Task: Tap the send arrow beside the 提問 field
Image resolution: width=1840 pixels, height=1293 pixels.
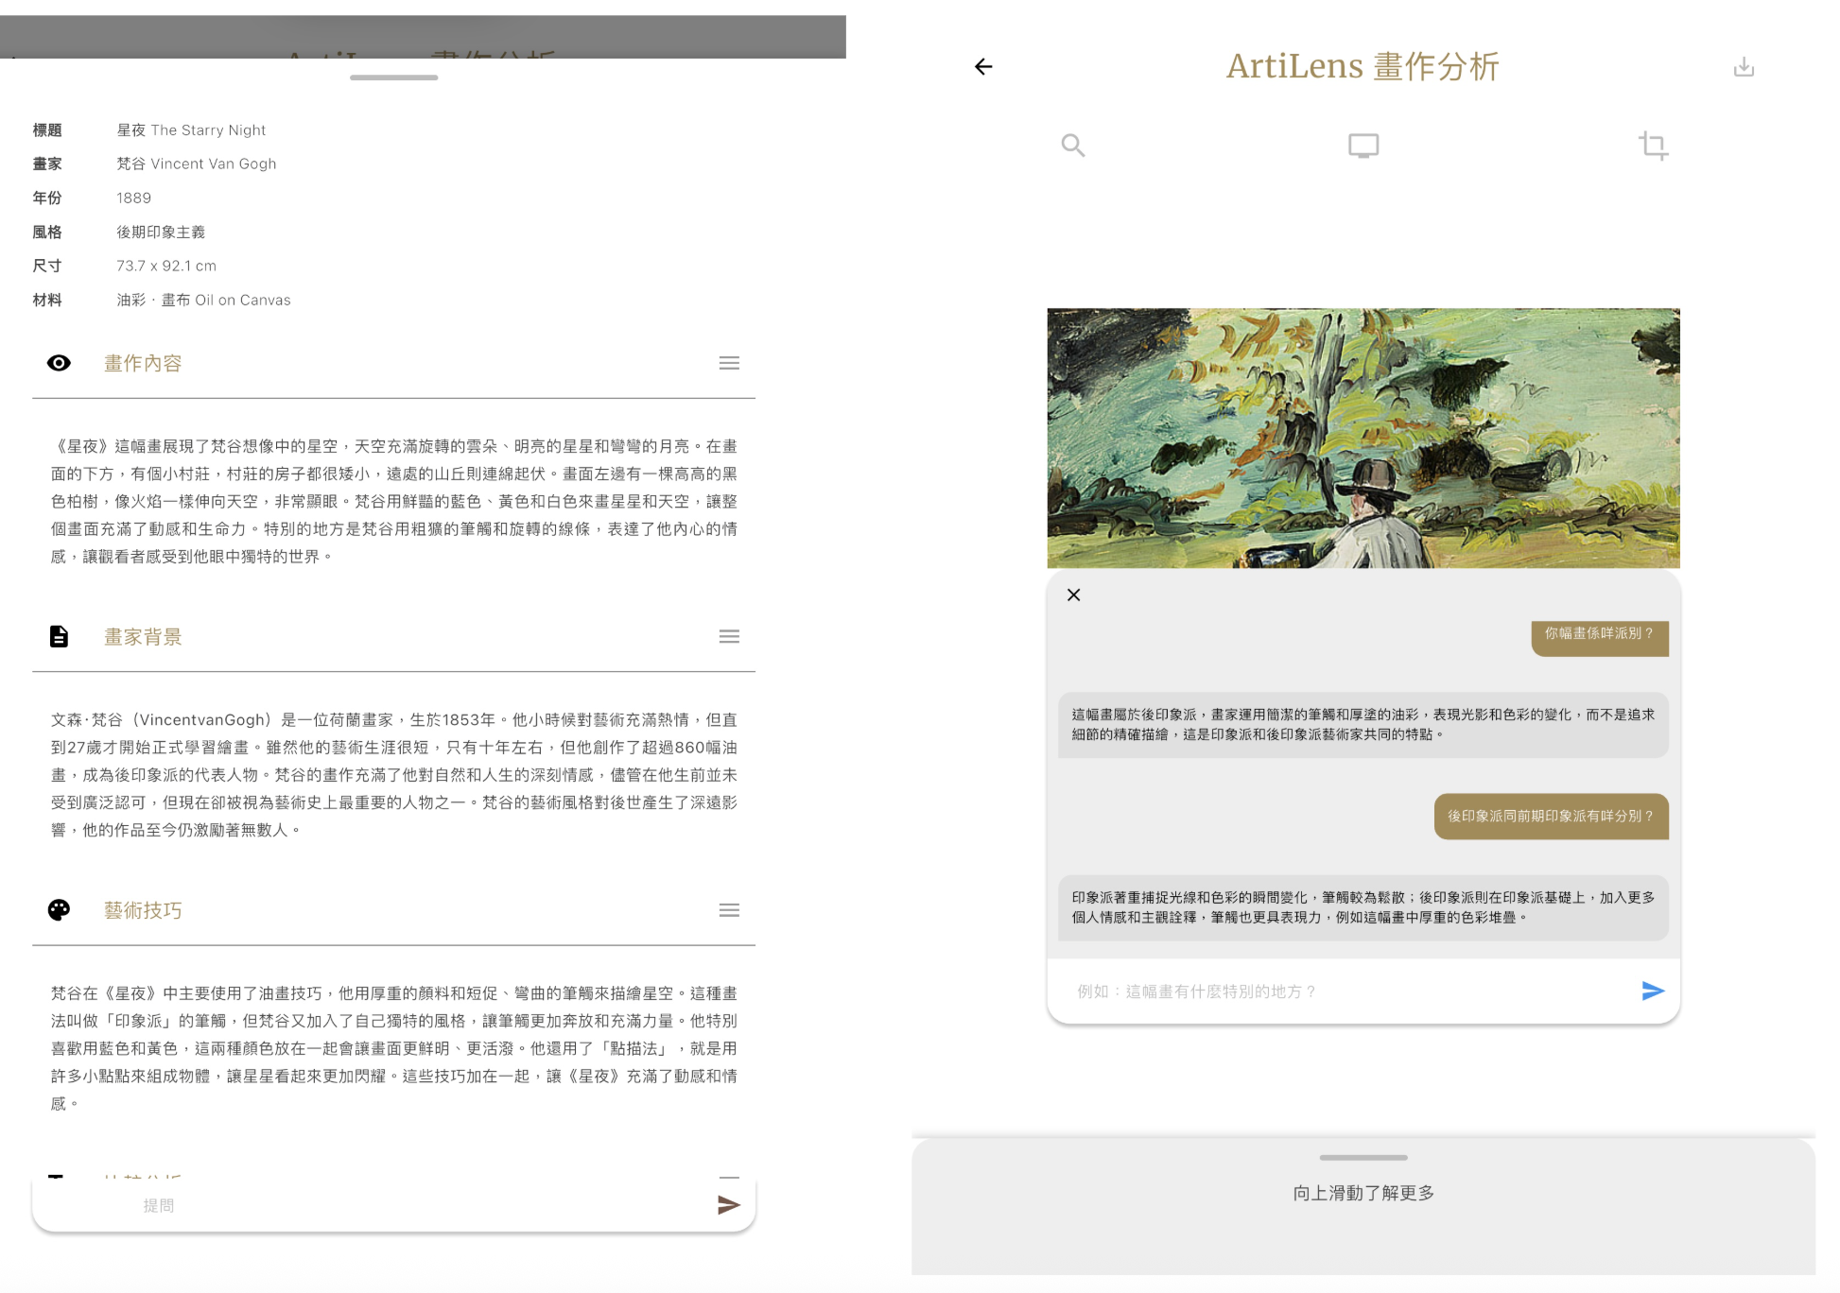Action: point(728,1204)
